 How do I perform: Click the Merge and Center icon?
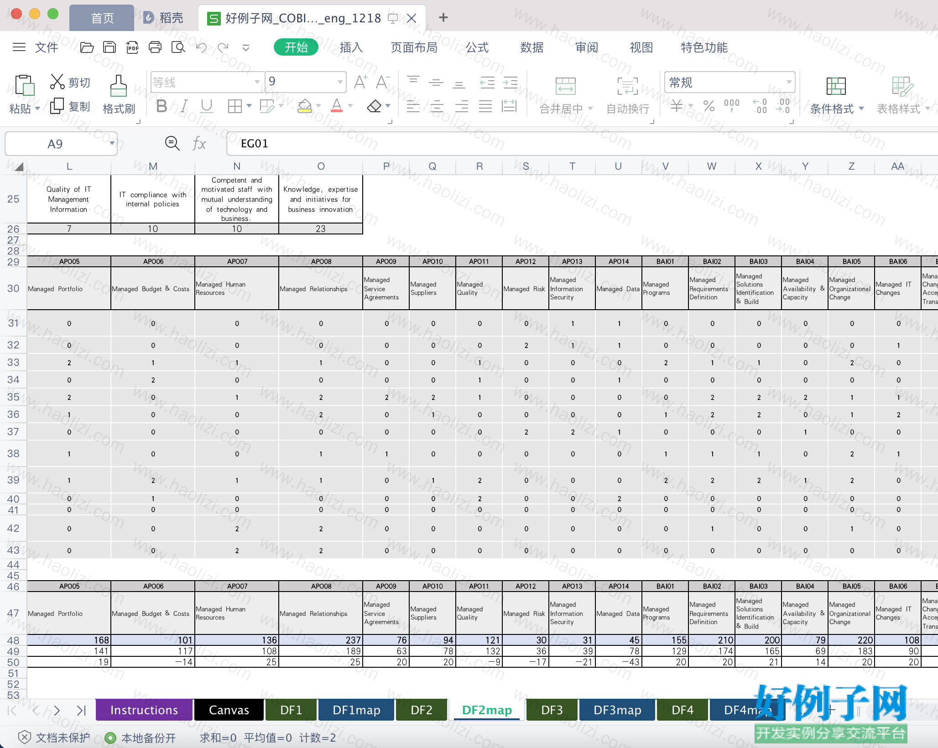[x=566, y=86]
